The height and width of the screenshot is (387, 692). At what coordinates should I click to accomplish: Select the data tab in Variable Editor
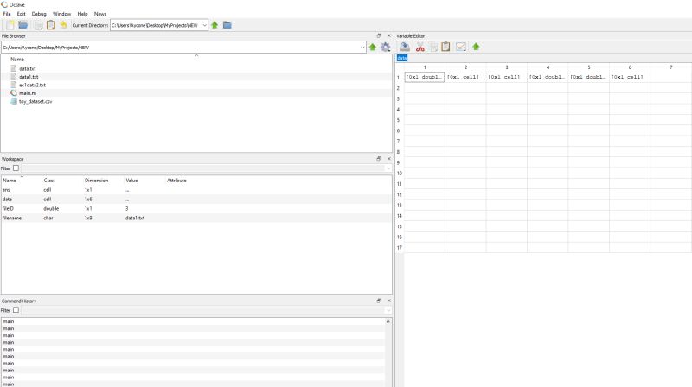pyautogui.click(x=402, y=58)
